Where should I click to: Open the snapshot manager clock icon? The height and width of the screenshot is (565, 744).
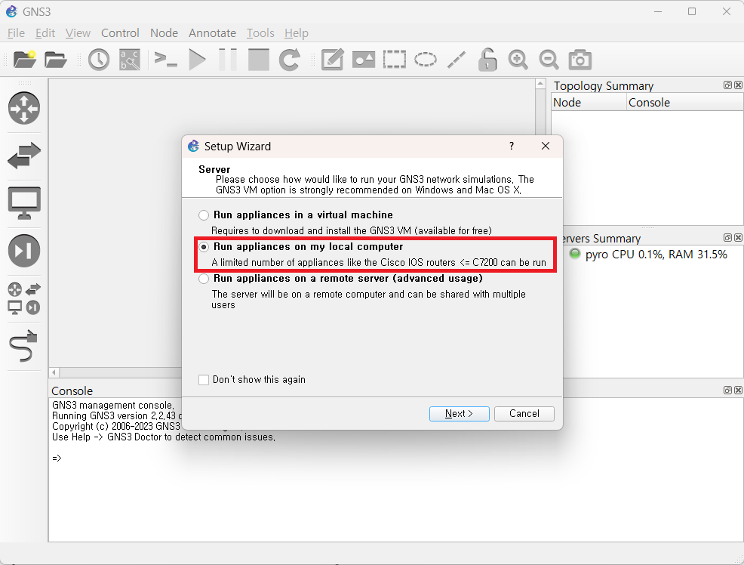click(99, 60)
